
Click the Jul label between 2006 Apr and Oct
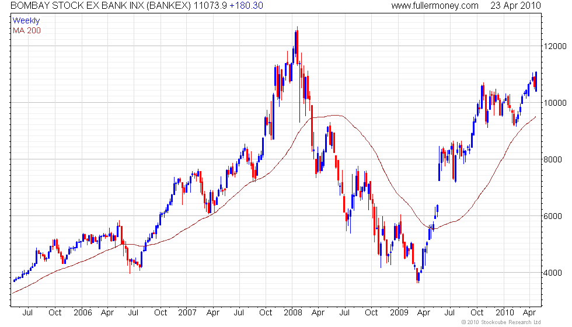click(133, 312)
